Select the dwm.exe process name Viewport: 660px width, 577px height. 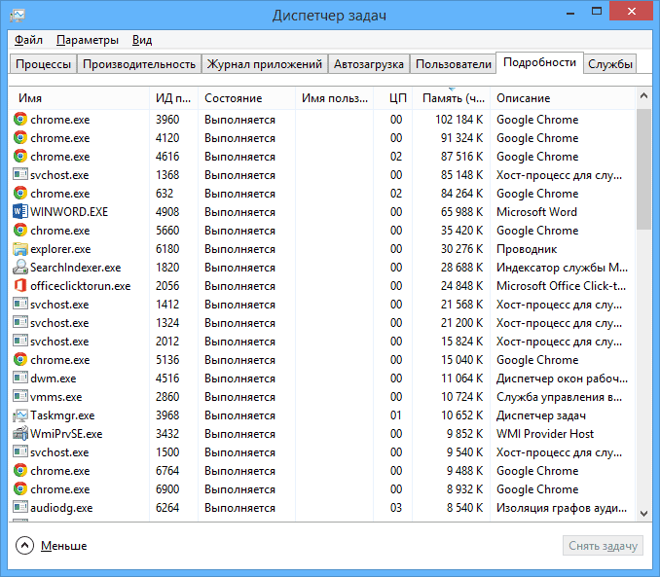pyautogui.click(x=53, y=379)
